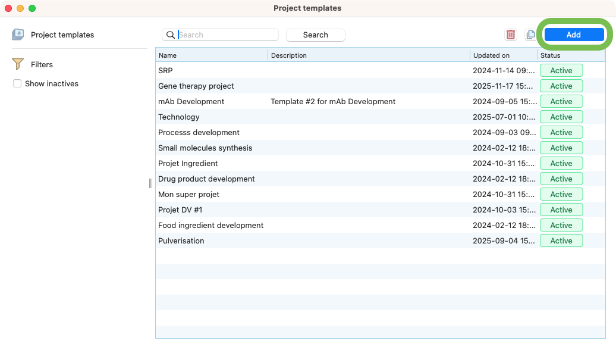The height and width of the screenshot is (350, 616).
Task: Click the Project templates sidebar icon
Action: coord(18,35)
